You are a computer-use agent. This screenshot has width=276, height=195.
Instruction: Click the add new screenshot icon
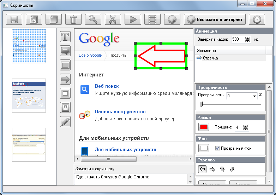coord(34,19)
